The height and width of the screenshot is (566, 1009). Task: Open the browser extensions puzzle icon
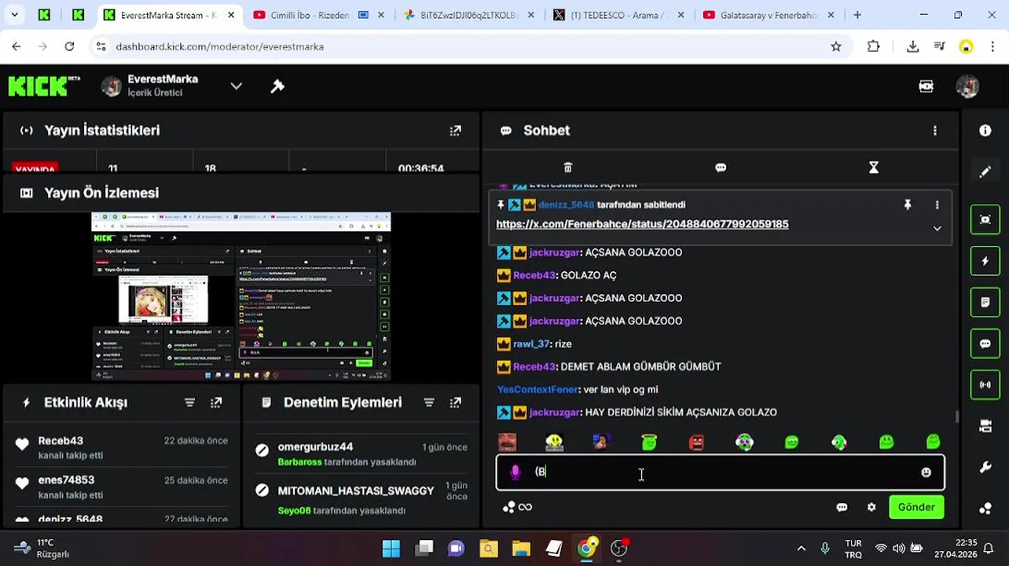click(873, 46)
